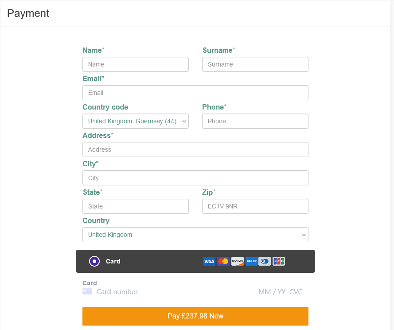Viewport: 394px width, 330px height.
Task: Select the Card payment method radio button
Action: click(94, 261)
